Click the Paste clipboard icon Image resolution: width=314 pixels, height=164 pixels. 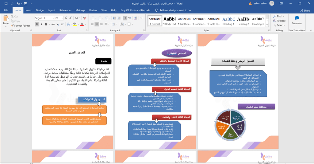[6, 18]
